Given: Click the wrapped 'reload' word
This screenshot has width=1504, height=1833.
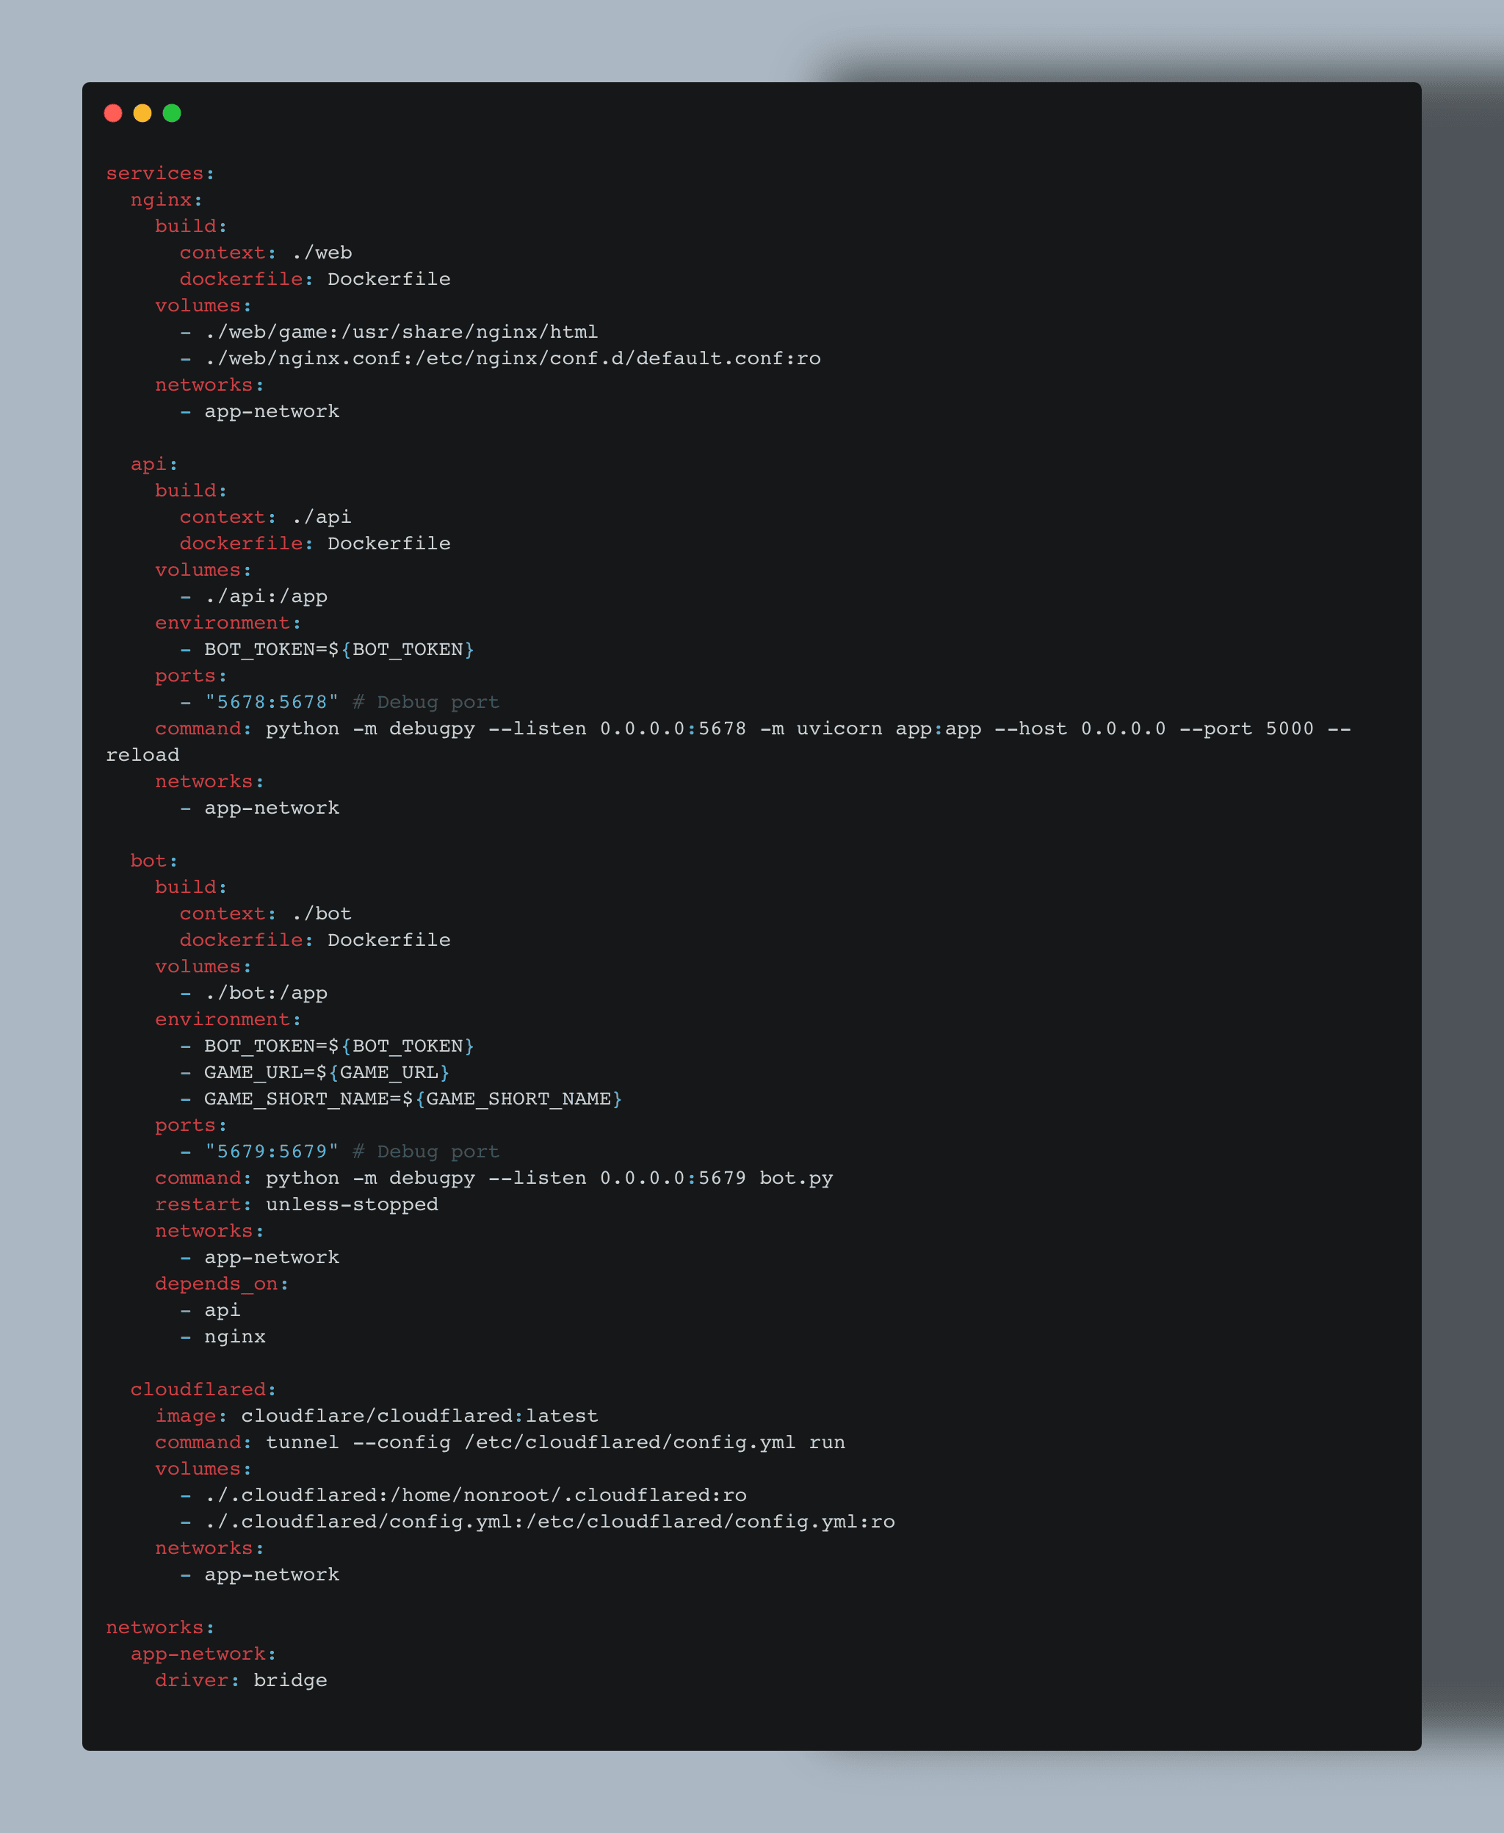Looking at the screenshot, I should pyautogui.click(x=143, y=756).
